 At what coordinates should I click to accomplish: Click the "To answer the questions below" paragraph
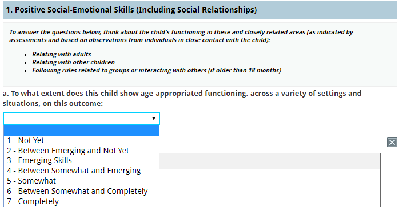[181, 36]
